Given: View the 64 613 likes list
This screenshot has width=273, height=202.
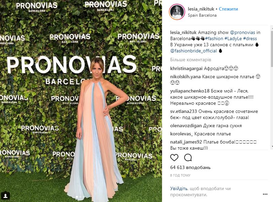Looking at the screenshot, I should (190, 167).
